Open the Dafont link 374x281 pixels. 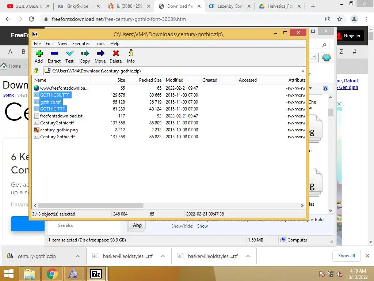point(351,81)
